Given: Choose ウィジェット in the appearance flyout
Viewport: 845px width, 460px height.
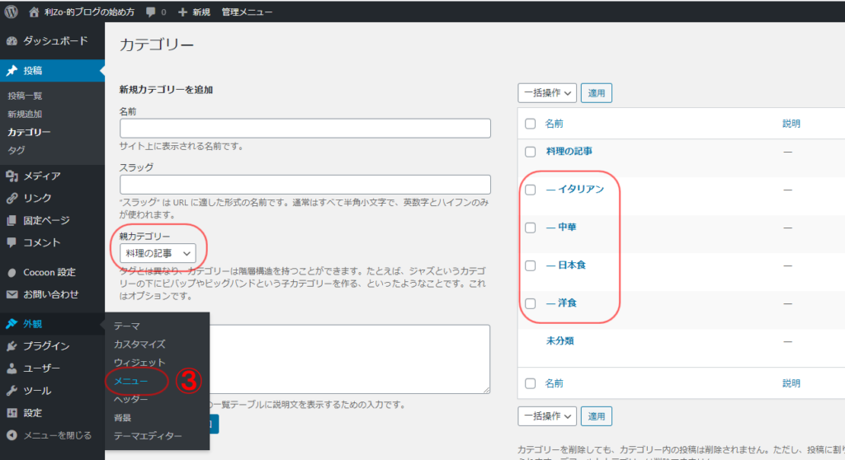Looking at the screenshot, I should pos(139,363).
